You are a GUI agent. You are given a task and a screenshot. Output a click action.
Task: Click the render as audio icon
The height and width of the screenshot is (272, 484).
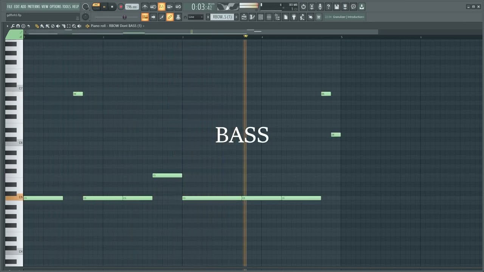pos(345,7)
